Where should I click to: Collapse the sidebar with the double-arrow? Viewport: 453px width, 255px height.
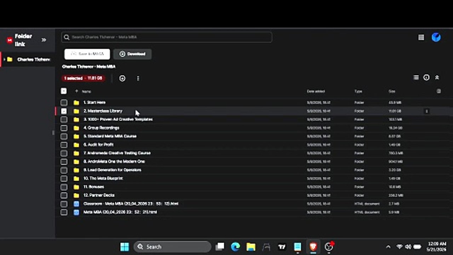click(44, 40)
